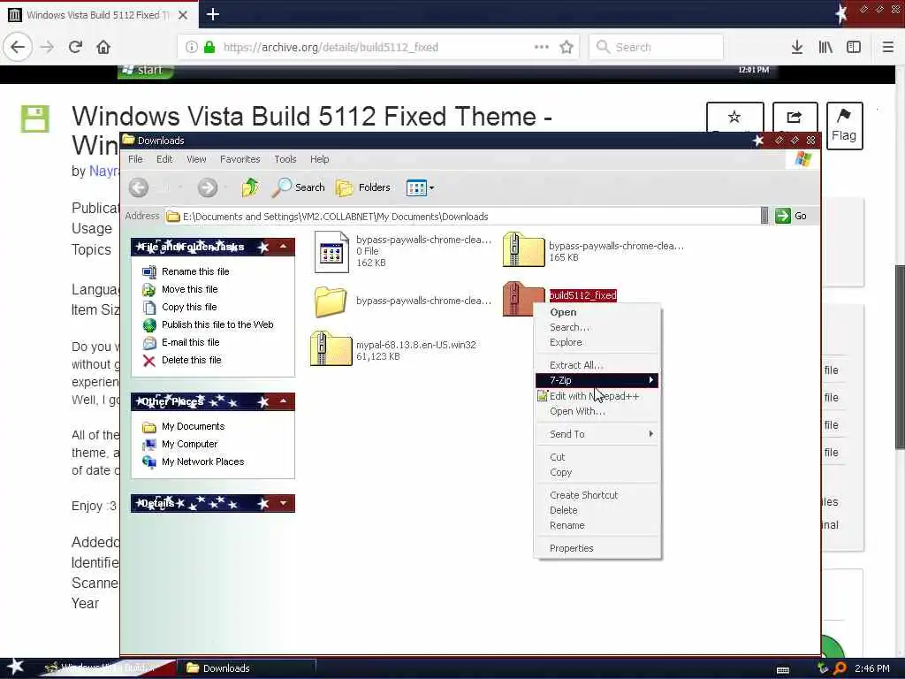The image size is (905, 679).
Task: Click the browser Back button
Action: point(18,47)
